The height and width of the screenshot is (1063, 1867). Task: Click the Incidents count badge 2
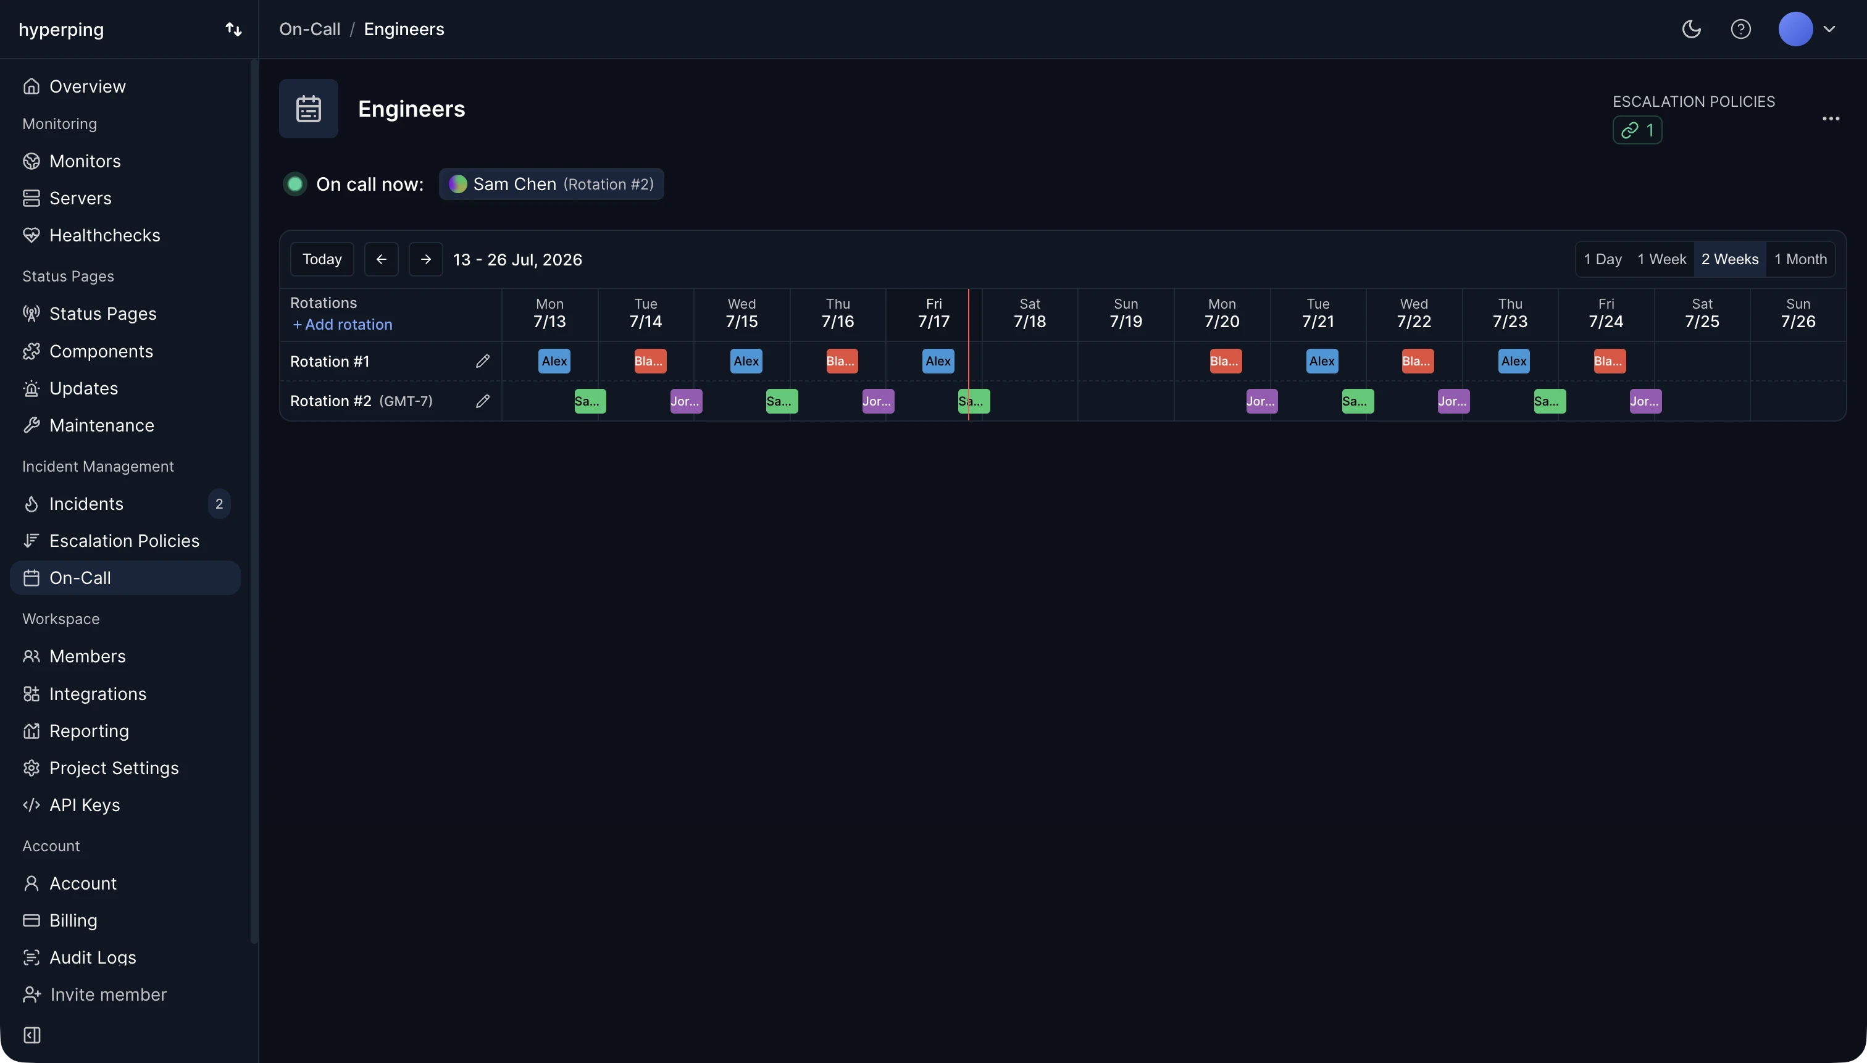[219, 504]
